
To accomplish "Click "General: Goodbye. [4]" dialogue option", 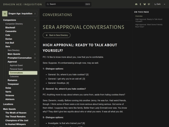I will click(59, 83).
